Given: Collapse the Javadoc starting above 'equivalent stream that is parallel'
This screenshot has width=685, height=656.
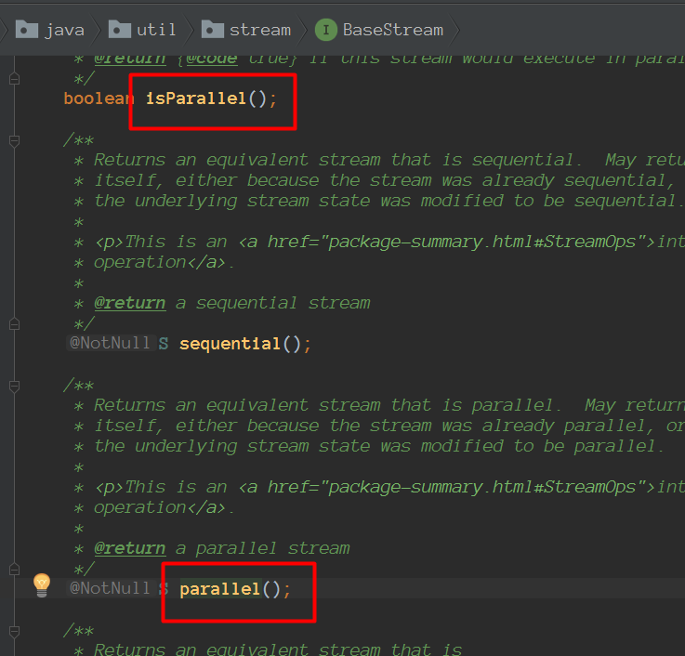Looking at the screenshot, I should (14, 387).
